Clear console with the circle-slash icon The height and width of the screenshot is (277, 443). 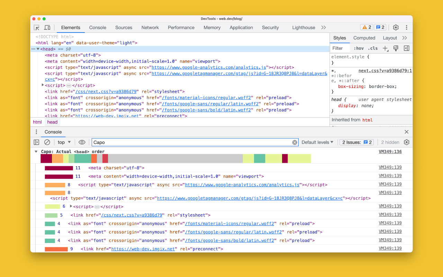(47, 142)
